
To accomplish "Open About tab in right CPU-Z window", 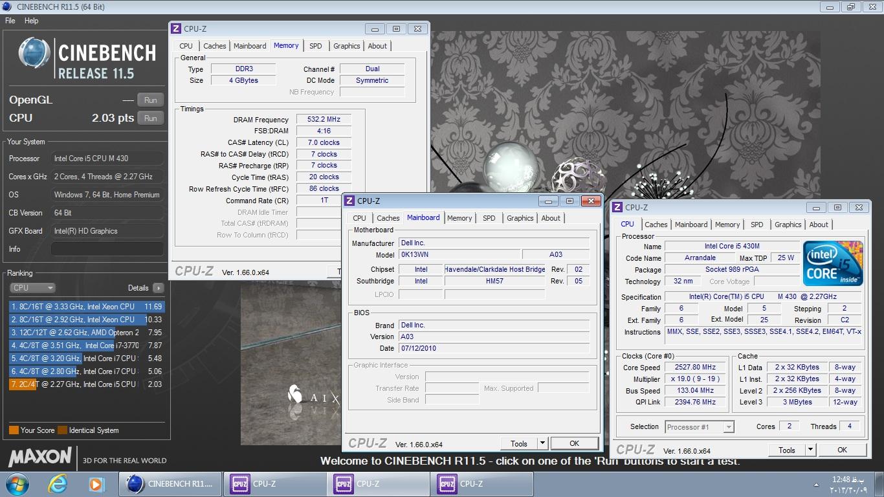I will click(819, 225).
